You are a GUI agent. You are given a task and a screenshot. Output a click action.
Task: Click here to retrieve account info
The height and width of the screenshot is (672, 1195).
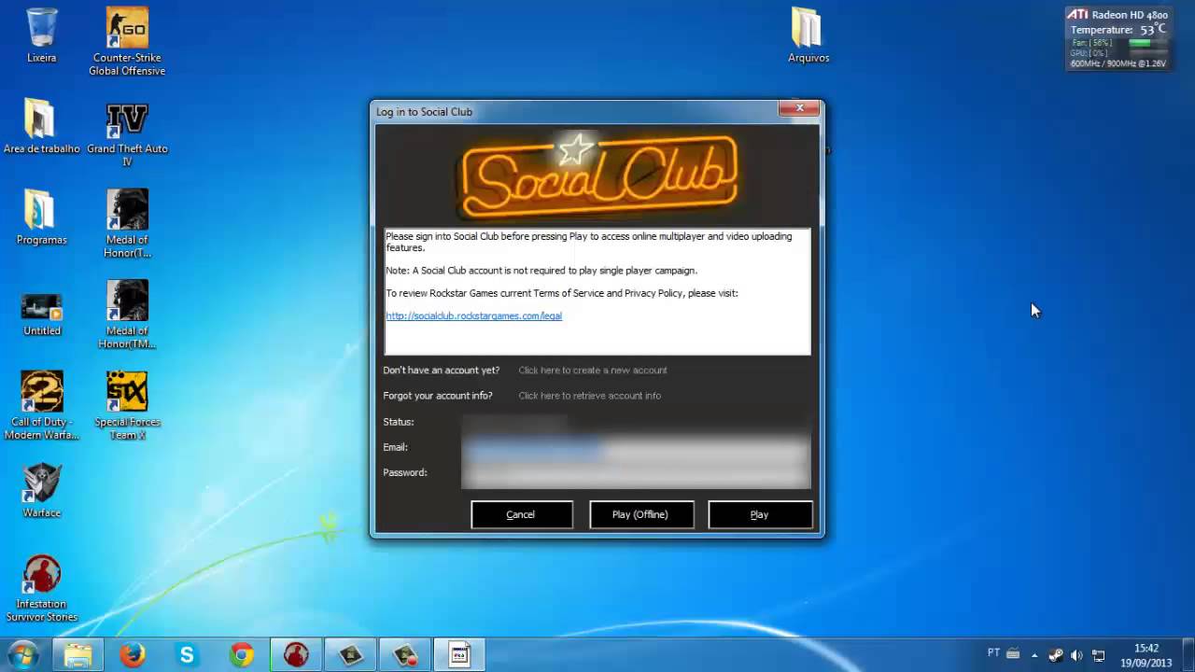click(x=590, y=396)
